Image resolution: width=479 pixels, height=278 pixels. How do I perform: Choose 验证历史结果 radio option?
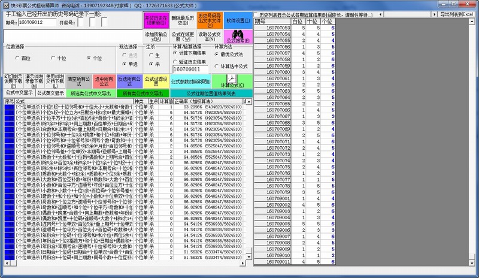176,62
